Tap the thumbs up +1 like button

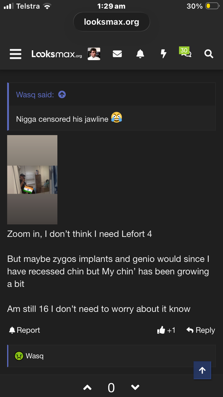tap(166, 330)
